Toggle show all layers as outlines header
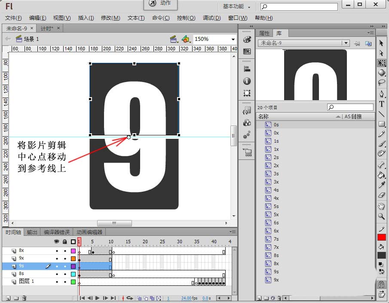 (x=73, y=242)
